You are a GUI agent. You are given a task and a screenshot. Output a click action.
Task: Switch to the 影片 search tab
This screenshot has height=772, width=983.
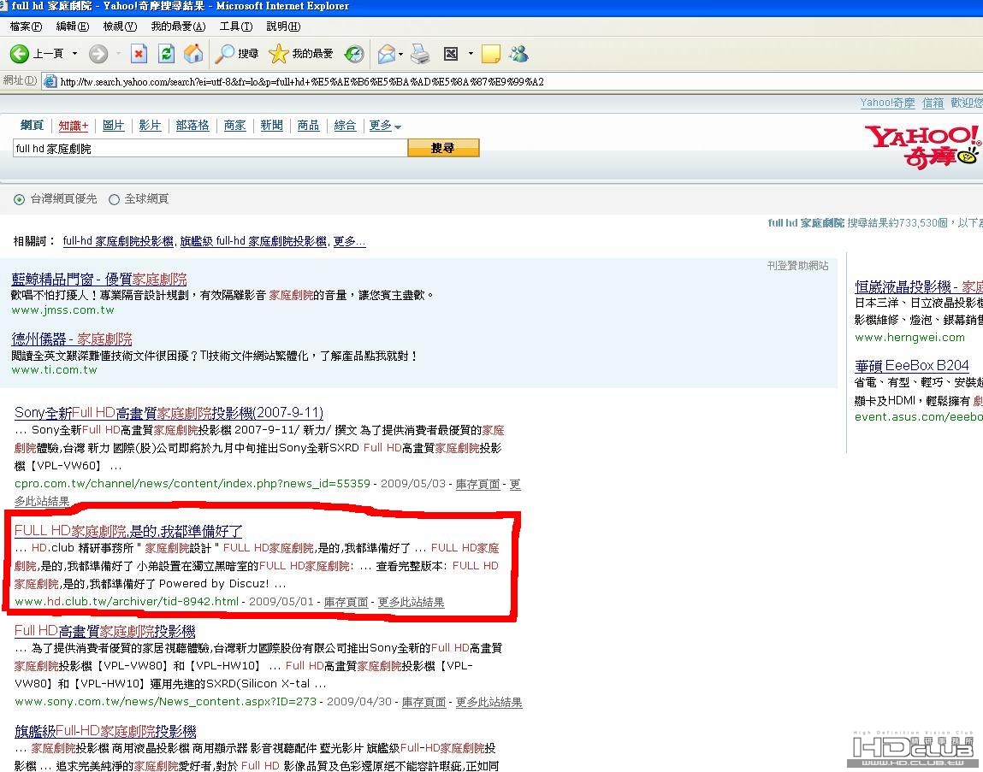(150, 126)
